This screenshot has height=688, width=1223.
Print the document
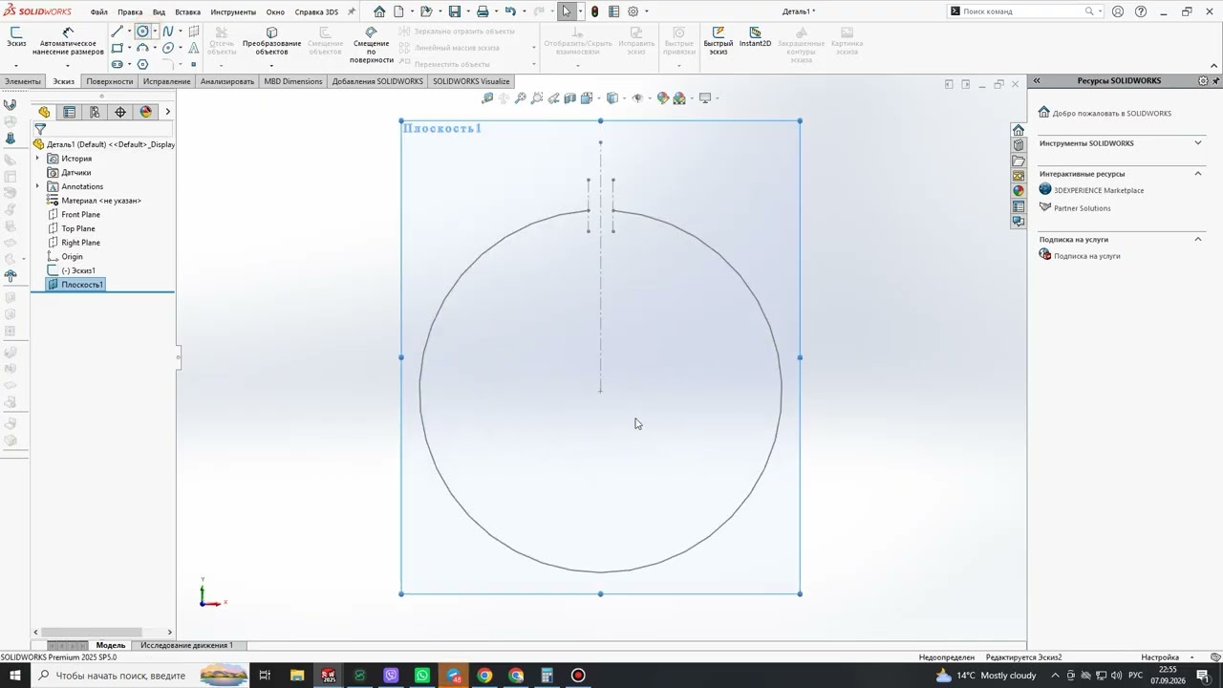pos(483,11)
